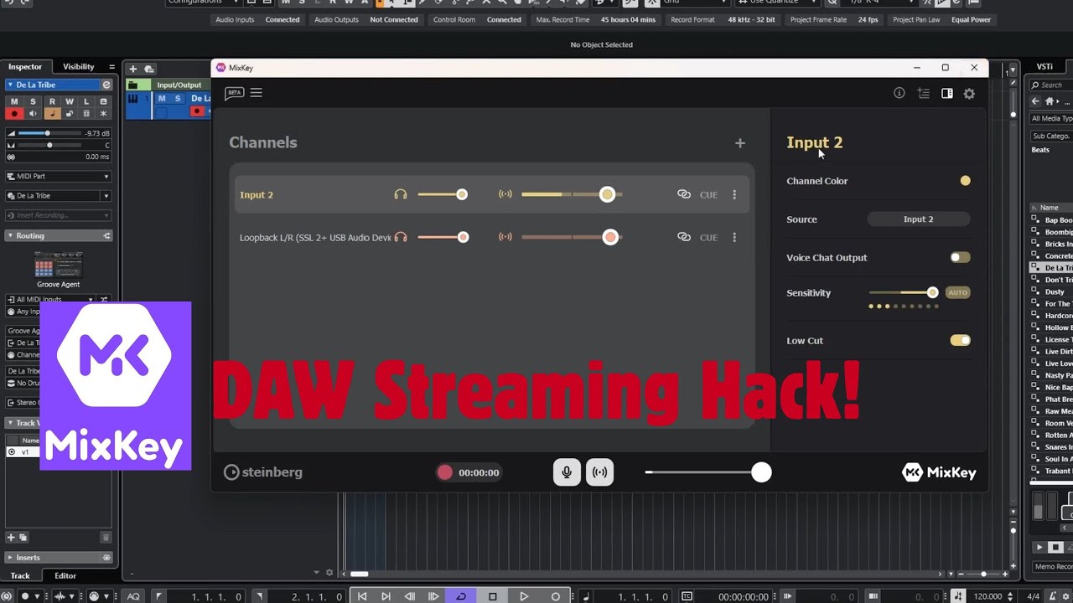Image resolution: width=1073 pixels, height=603 pixels.
Task: Click the Edit Instrument 'e' button for De La Tribe
Action: (x=106, y=85)
